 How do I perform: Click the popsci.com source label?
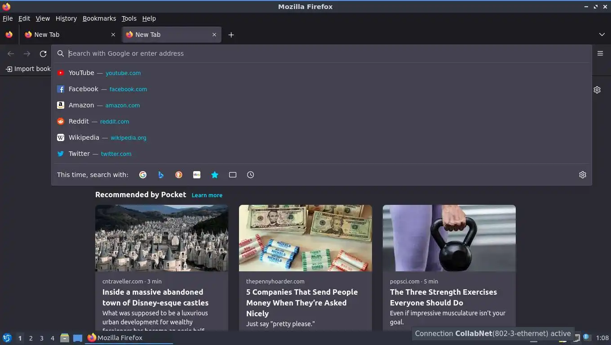point(405,281)
